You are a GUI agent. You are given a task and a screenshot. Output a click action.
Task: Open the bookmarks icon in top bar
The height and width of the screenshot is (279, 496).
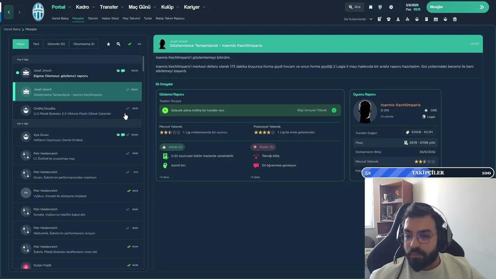(371, 7)
